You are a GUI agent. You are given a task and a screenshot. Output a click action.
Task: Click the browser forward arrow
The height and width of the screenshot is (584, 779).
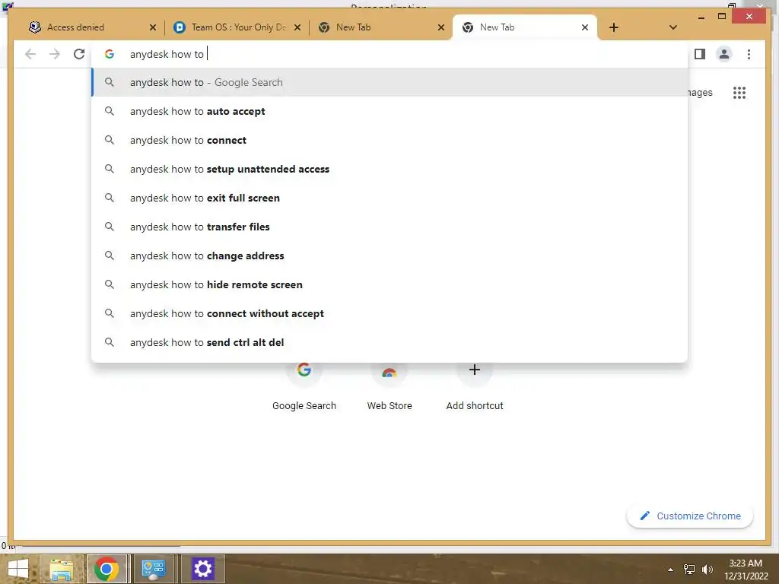click(55, 54)
